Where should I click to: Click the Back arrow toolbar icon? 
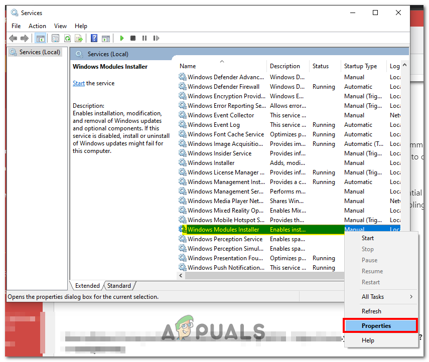click(x=13, y=38)
